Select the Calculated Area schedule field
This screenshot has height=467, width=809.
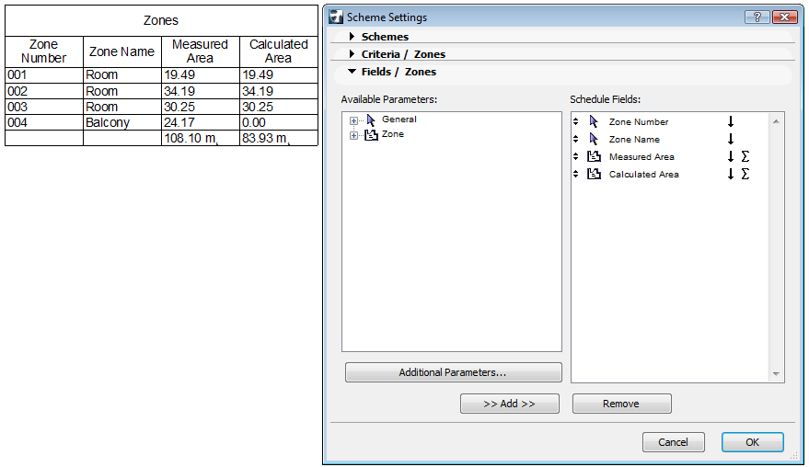(x=644, y=175)
